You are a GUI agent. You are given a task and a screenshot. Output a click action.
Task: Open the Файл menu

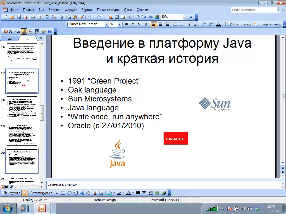[x=14, y=10]
